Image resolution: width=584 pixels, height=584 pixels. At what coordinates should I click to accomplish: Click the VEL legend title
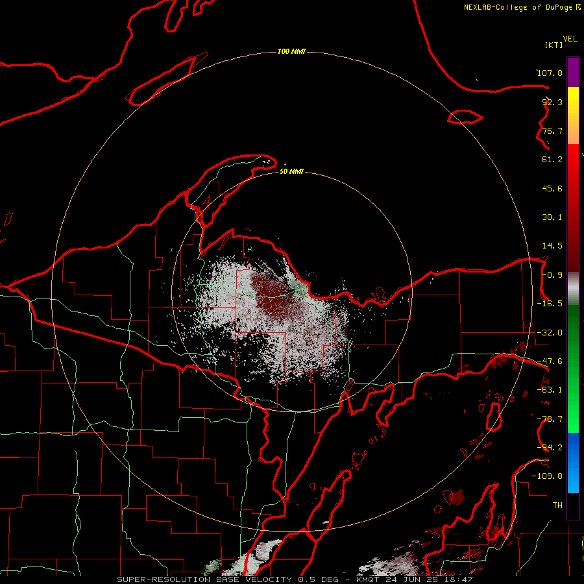pyautogui.click(x=570, y=39)
